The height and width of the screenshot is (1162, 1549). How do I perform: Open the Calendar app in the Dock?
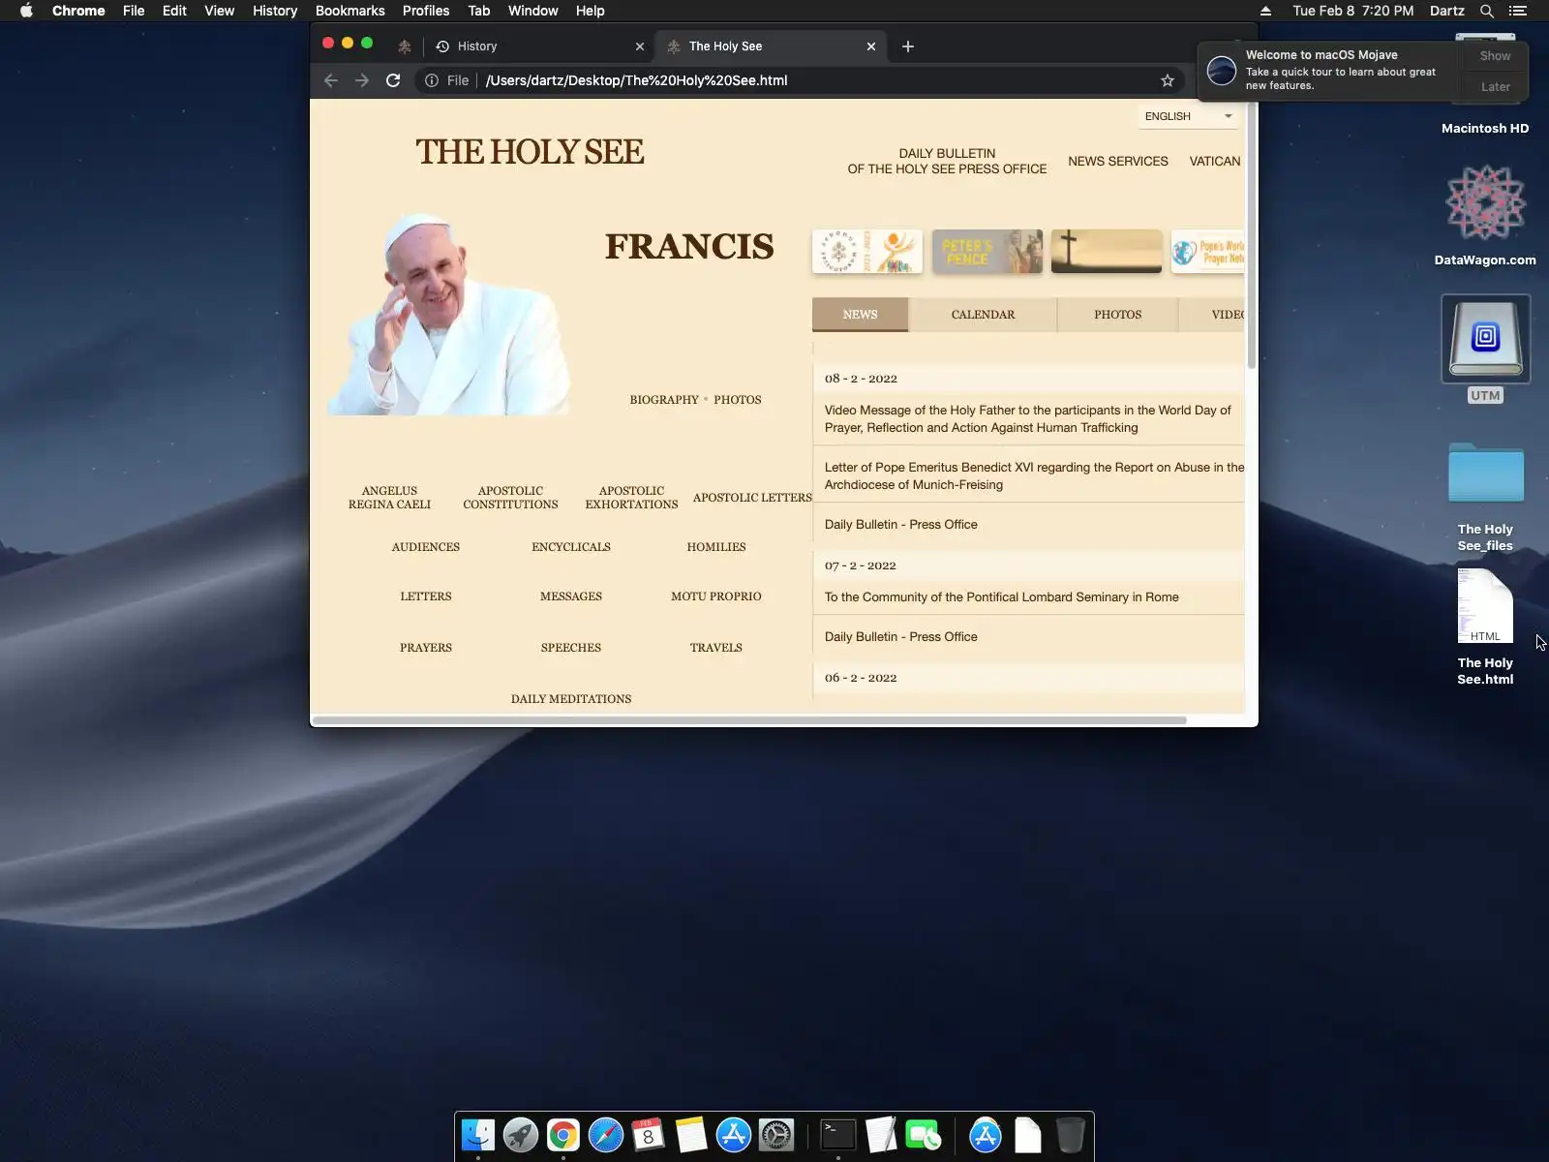[649, 1135]
